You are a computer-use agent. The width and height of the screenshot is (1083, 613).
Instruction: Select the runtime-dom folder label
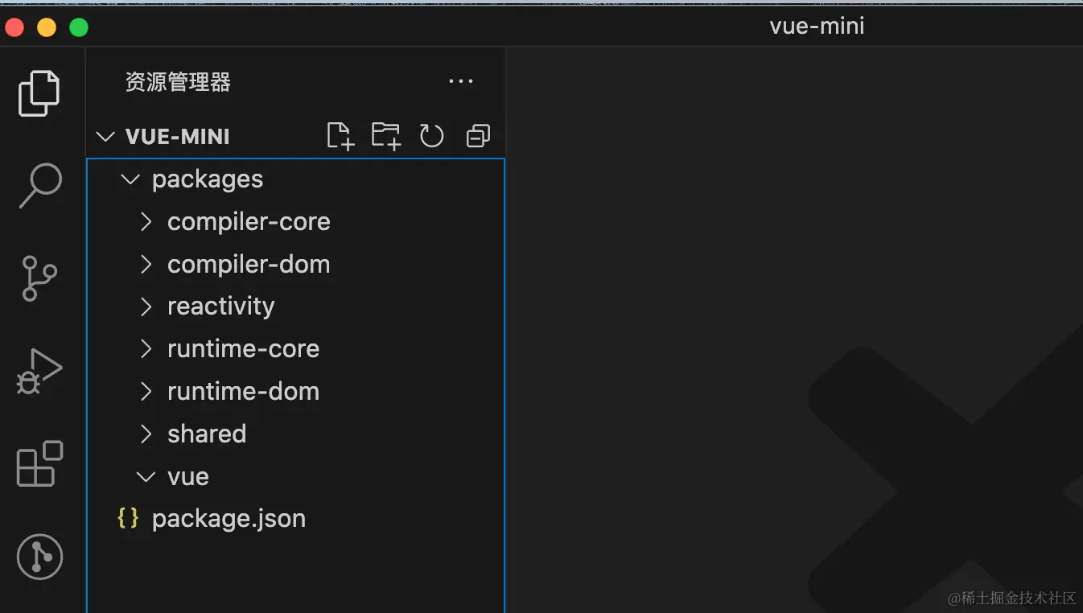coord(243,392)
